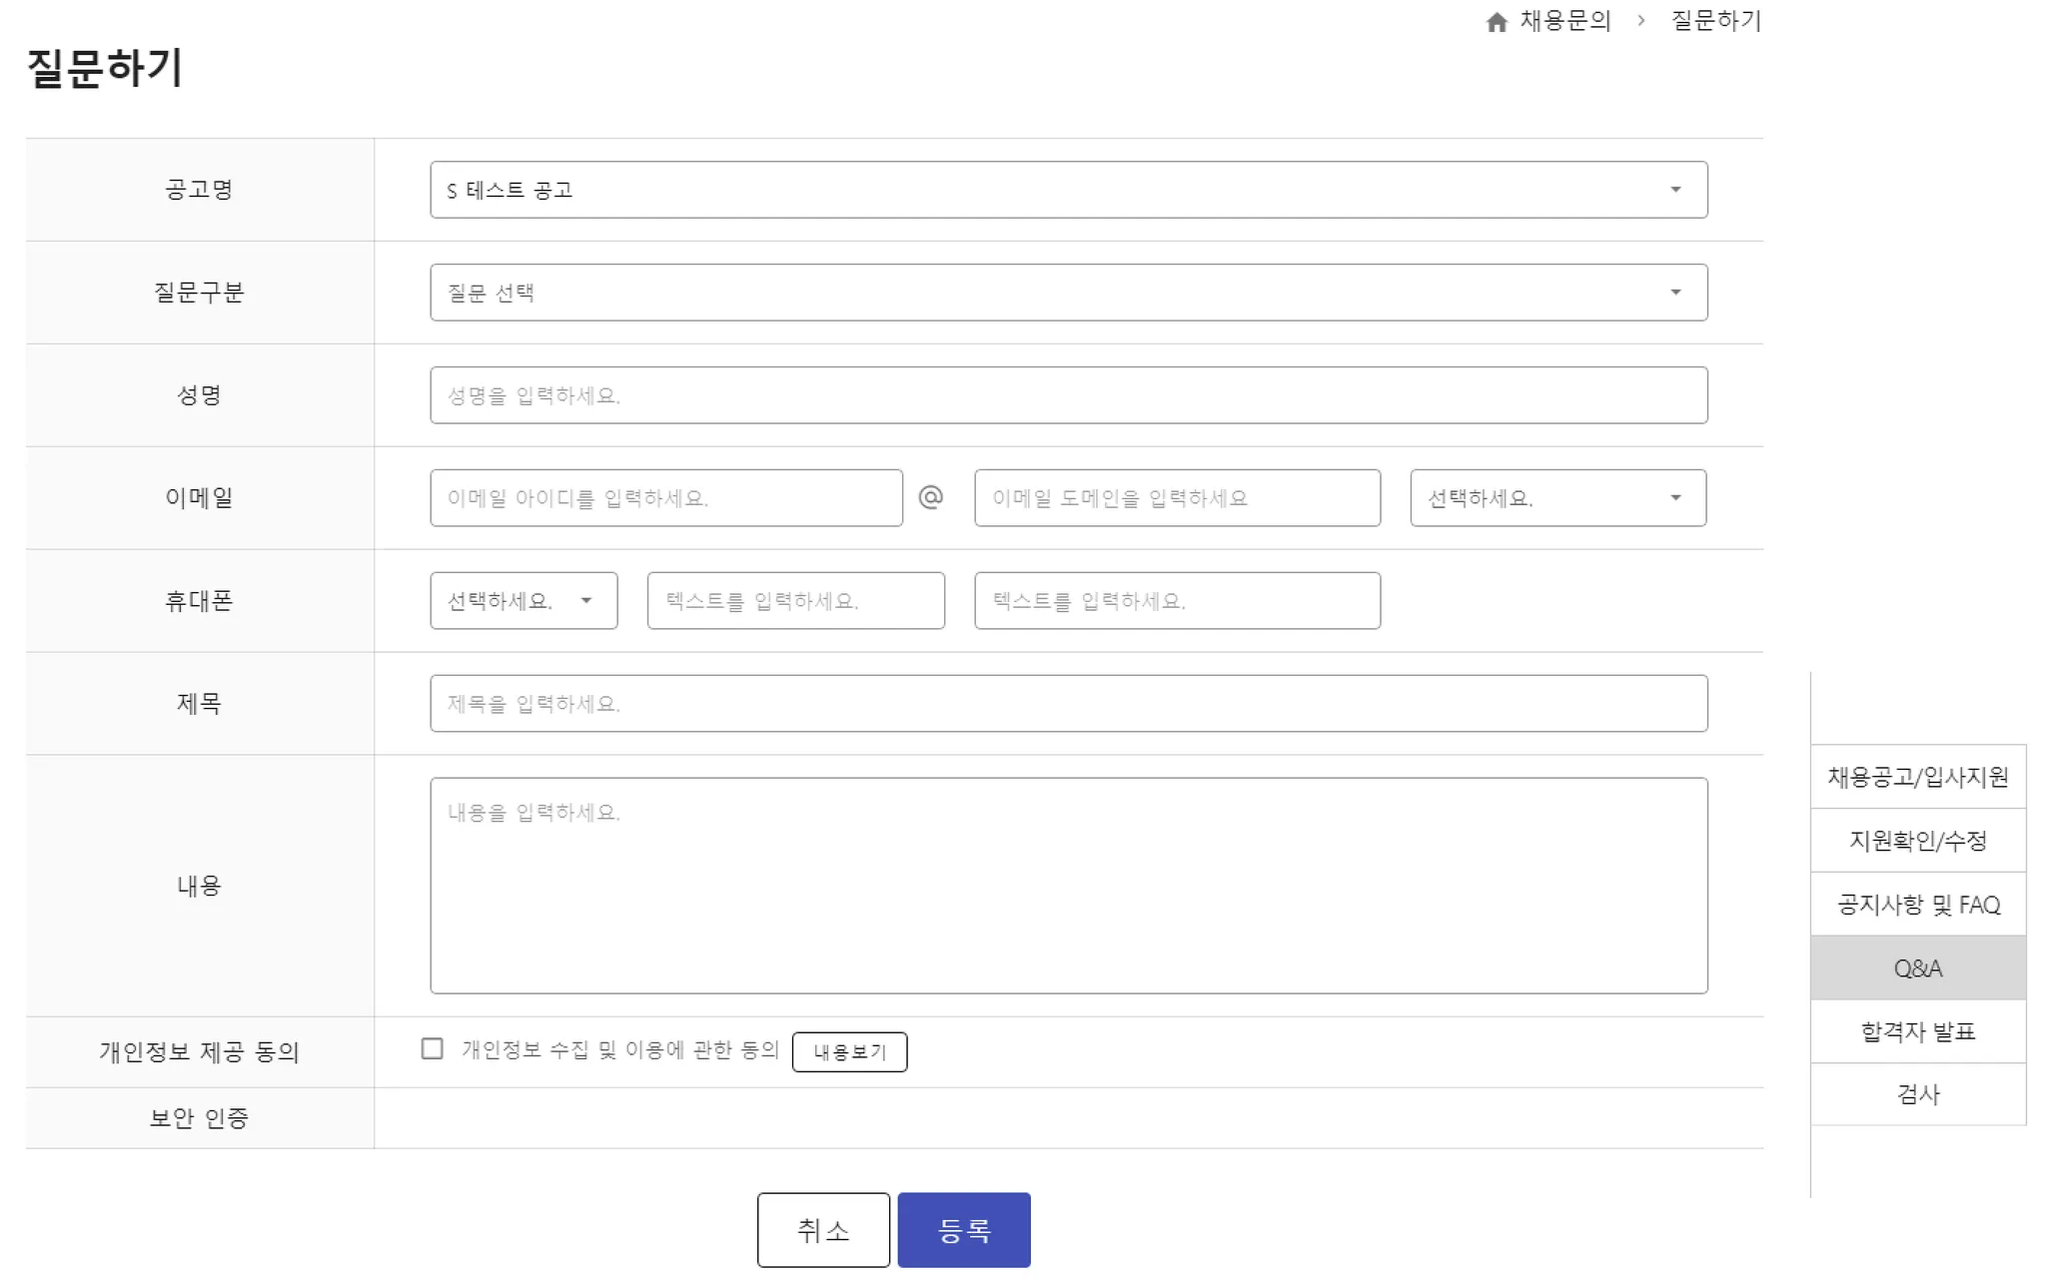Click 채용문의 breadcrumb link
Viewport: 2046px width, 1278px height.
point(1565,21)
